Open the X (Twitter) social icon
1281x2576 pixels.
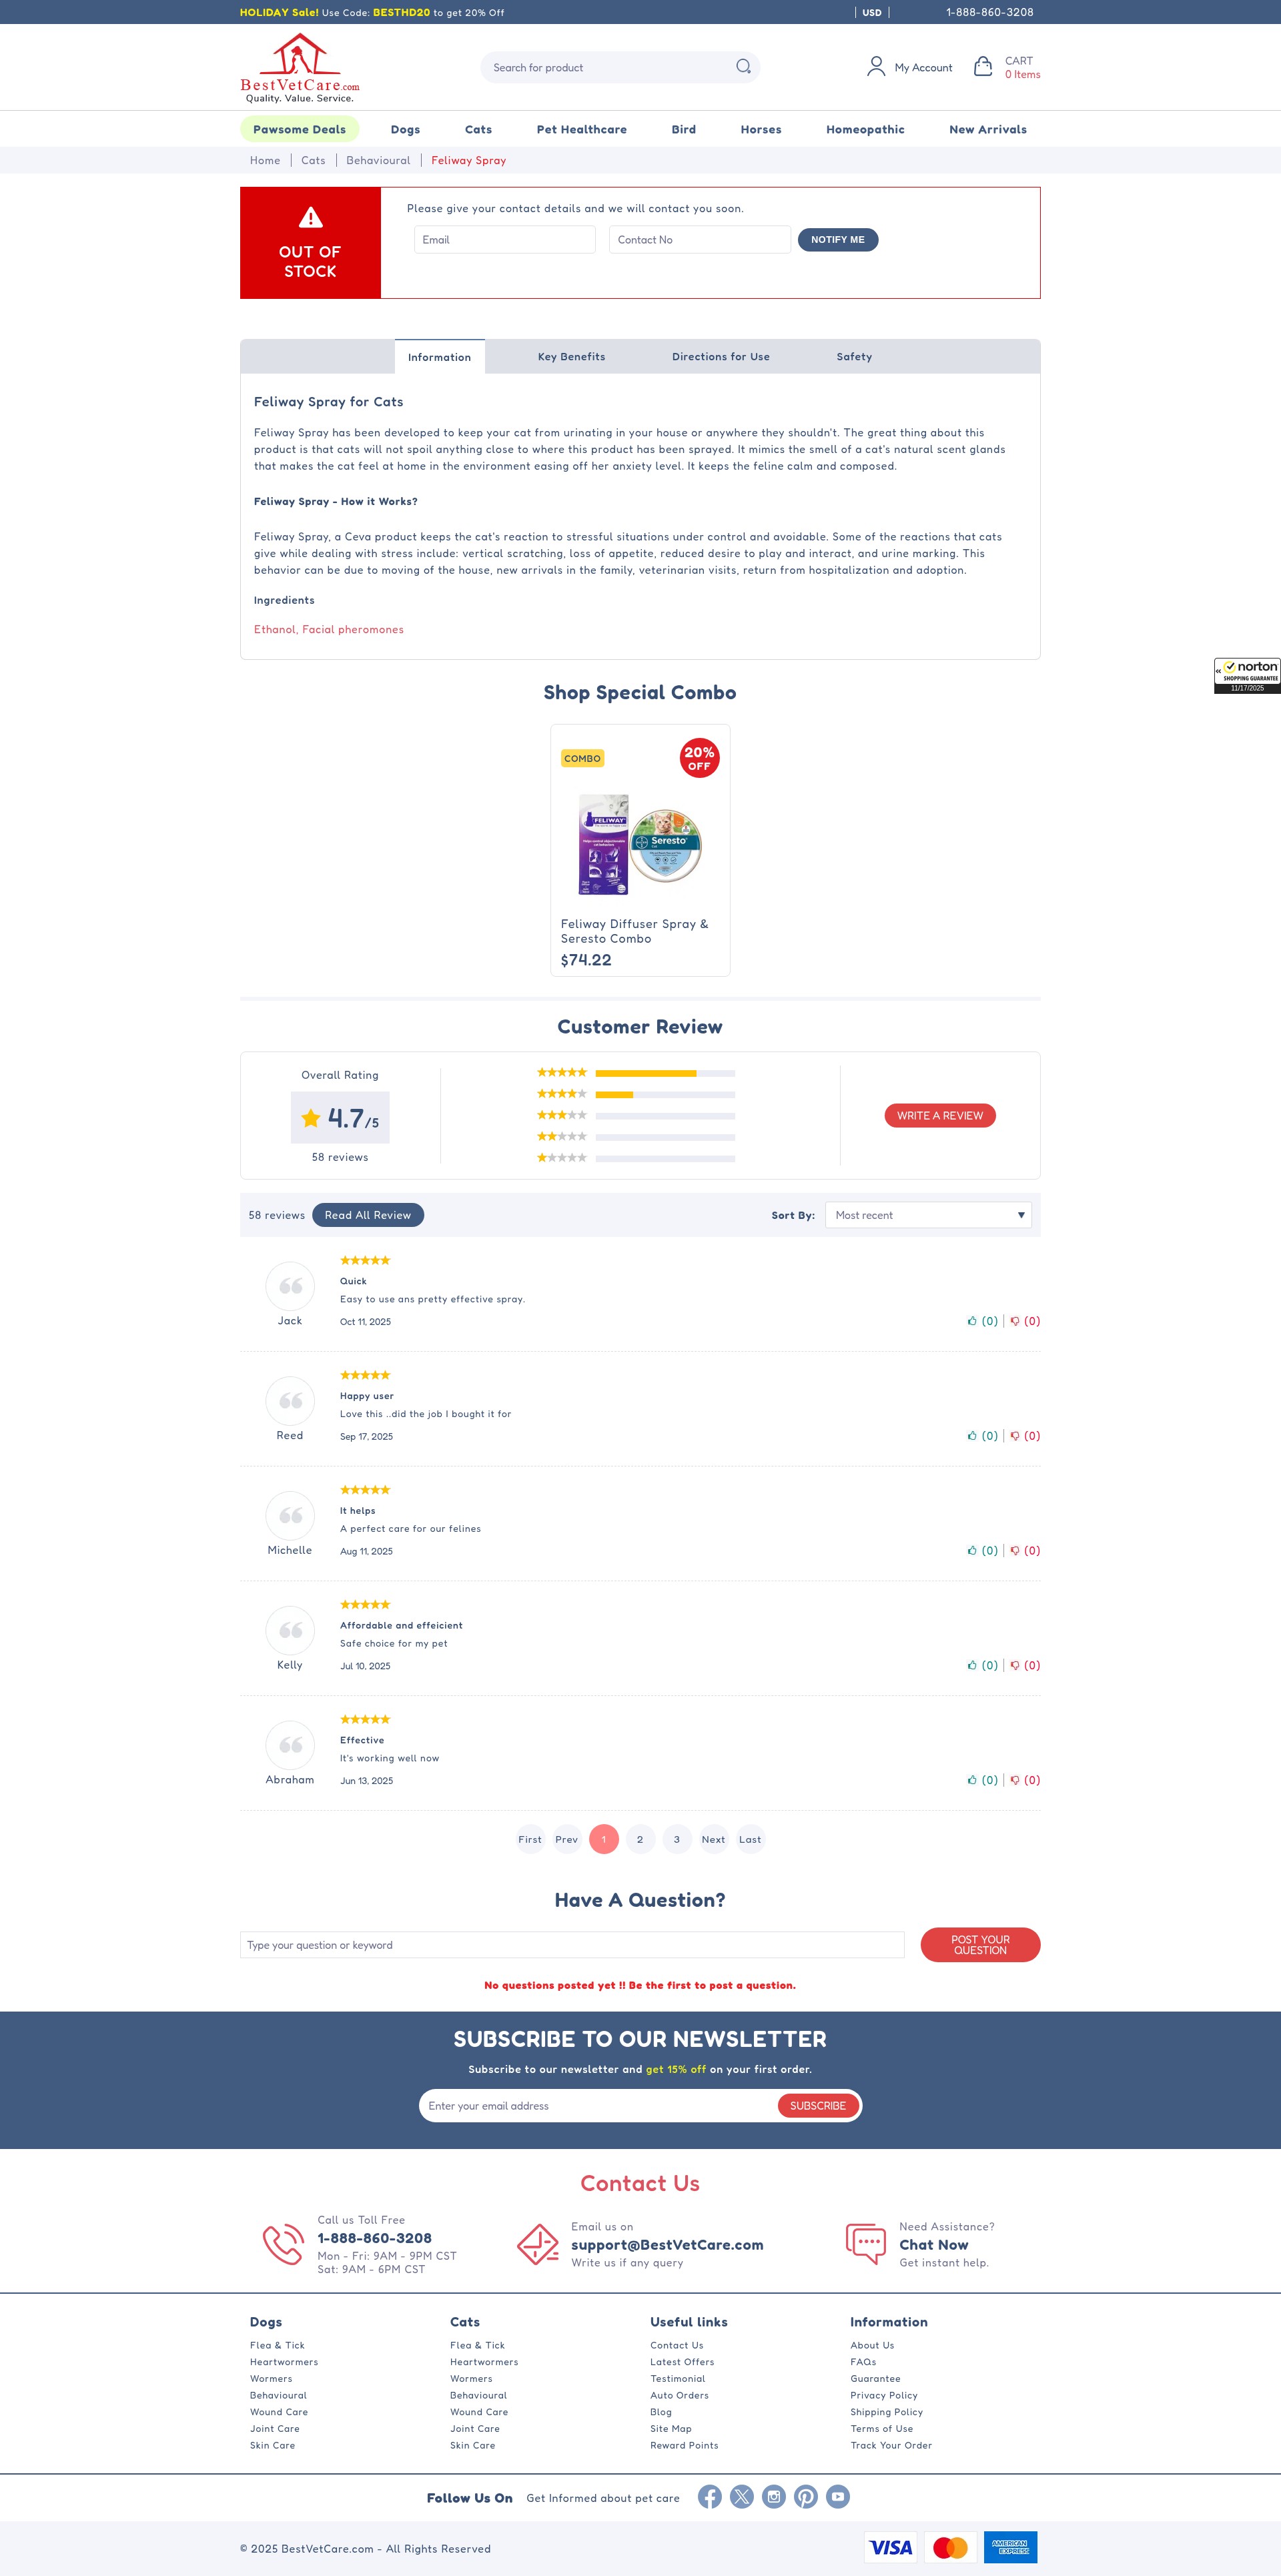pyautogui.click(x=742, y=2497)
